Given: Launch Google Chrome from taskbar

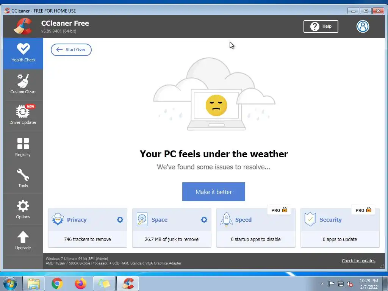Looking at the screenshot, I should [57, 283].
